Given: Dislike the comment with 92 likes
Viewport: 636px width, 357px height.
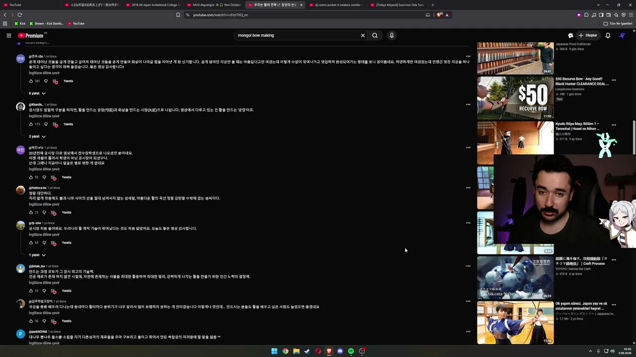Looking at the screenshot, I should [x=44, y=177].
